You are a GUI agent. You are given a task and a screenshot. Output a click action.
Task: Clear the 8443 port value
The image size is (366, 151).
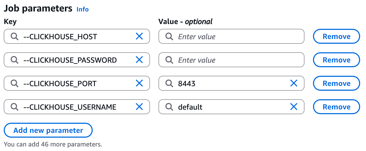click(x=294, y=84)
